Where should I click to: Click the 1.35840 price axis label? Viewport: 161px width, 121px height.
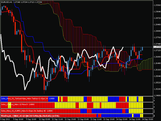point(157,76)
